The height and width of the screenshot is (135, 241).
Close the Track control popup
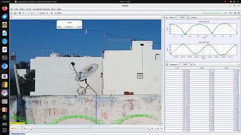point(80,22)
